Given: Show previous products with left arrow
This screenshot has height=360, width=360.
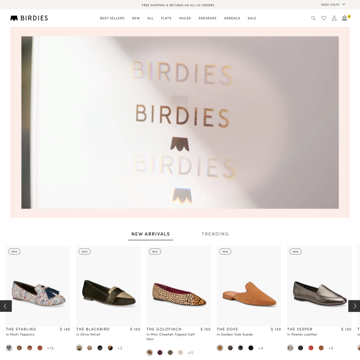Looking at the screenshot, I should point(6,306).
